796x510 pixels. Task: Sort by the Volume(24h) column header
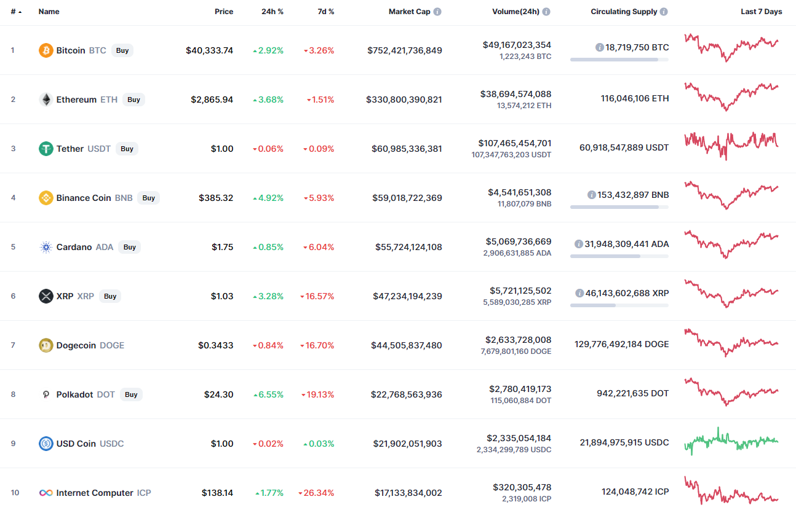[515, 12]
